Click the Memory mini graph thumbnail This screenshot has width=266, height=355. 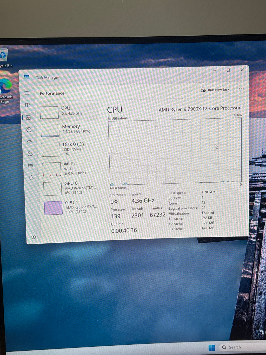(x=50, y=131)
